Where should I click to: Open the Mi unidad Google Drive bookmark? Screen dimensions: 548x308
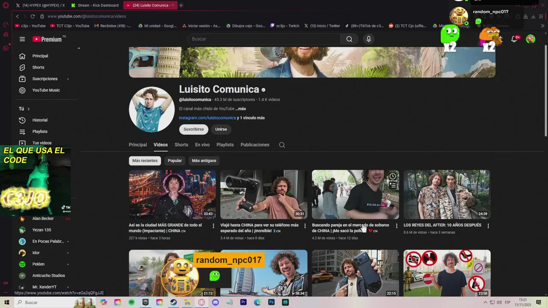[x=157, y=26]
